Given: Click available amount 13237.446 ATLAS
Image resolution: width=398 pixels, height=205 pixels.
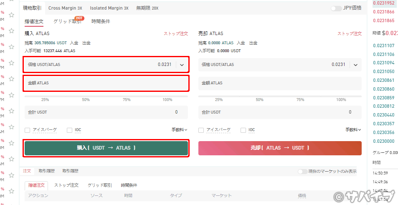Looking at the screenshot, I should pyautogui.click(x=59, y=51).
